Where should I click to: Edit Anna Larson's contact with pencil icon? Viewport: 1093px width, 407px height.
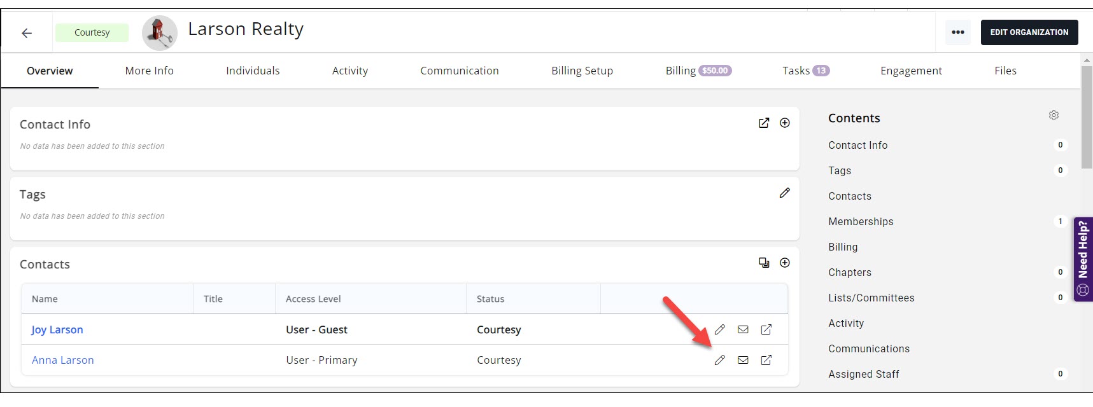(x=719, y=360)
